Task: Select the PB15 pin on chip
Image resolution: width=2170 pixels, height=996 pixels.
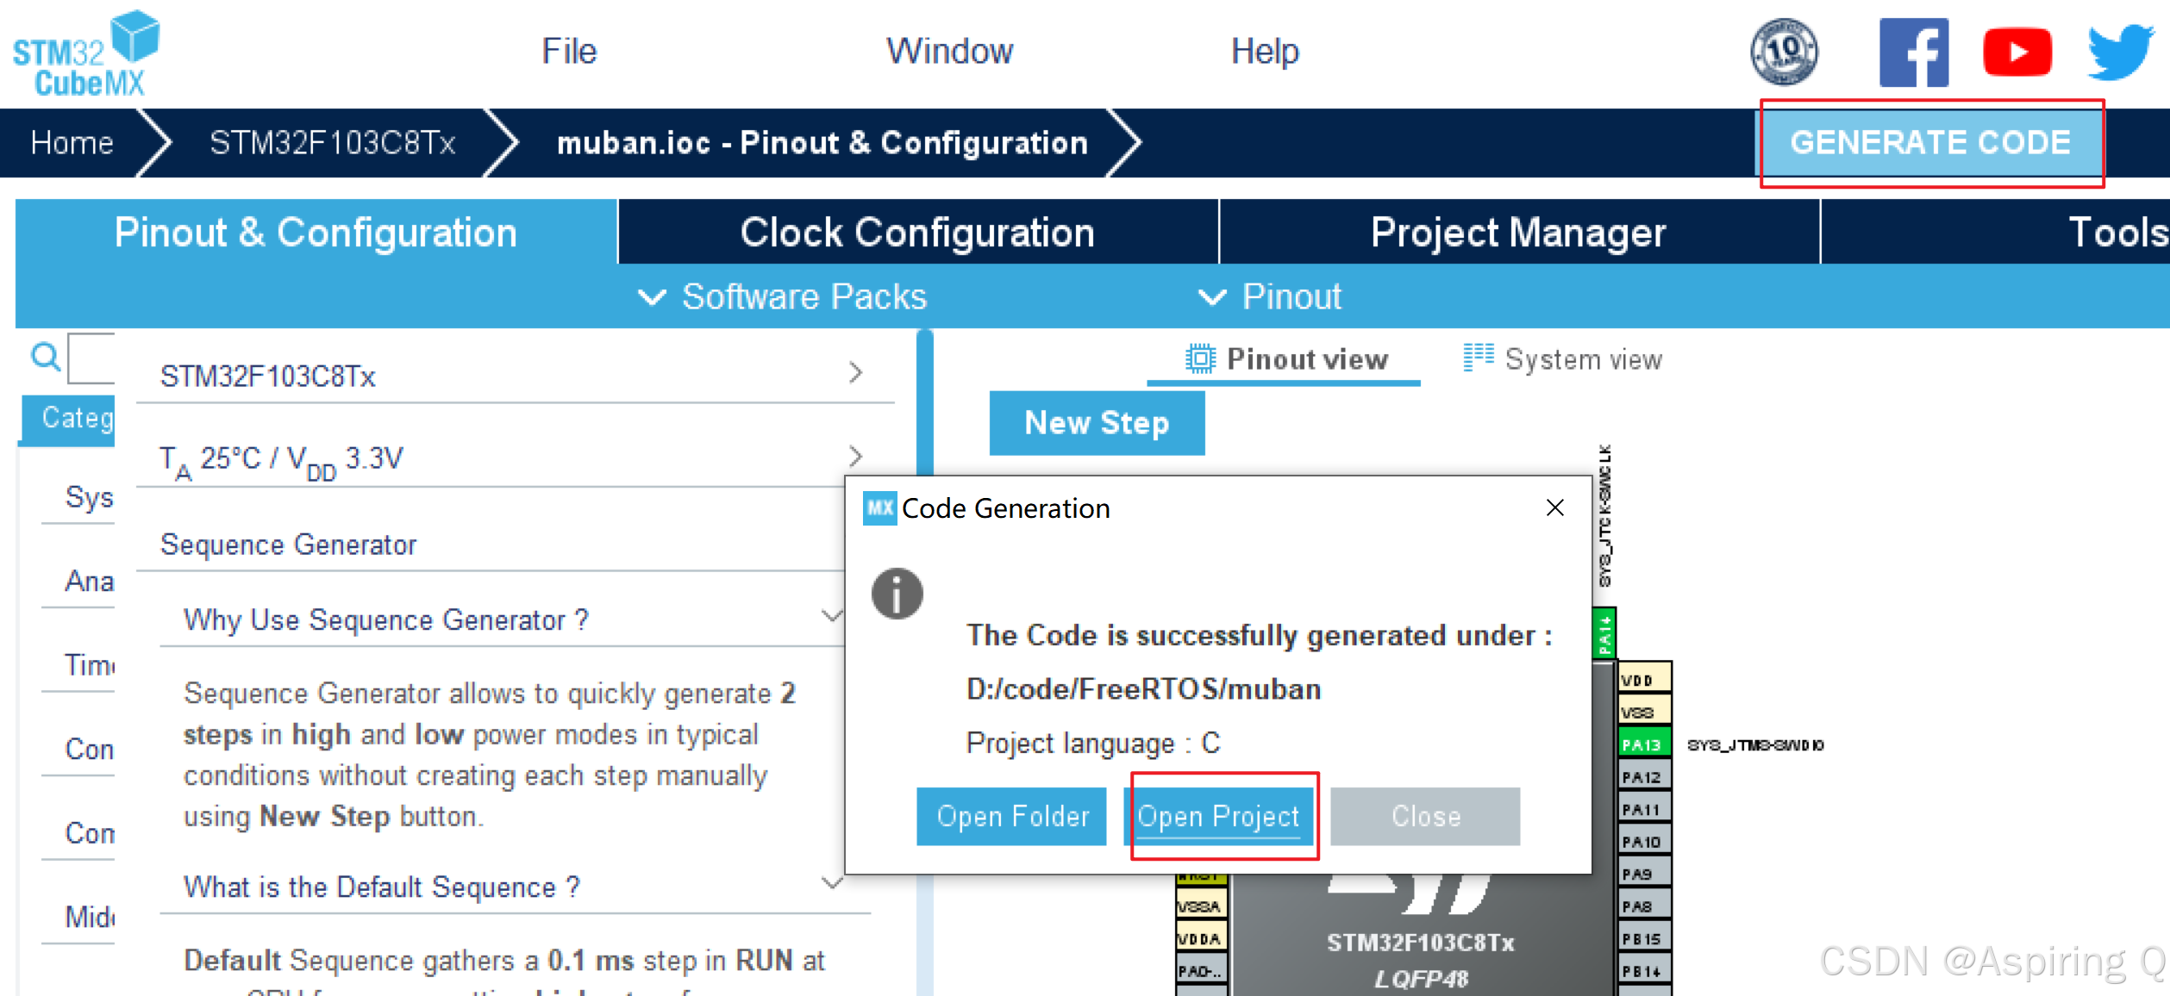Action: [1644, 937]
